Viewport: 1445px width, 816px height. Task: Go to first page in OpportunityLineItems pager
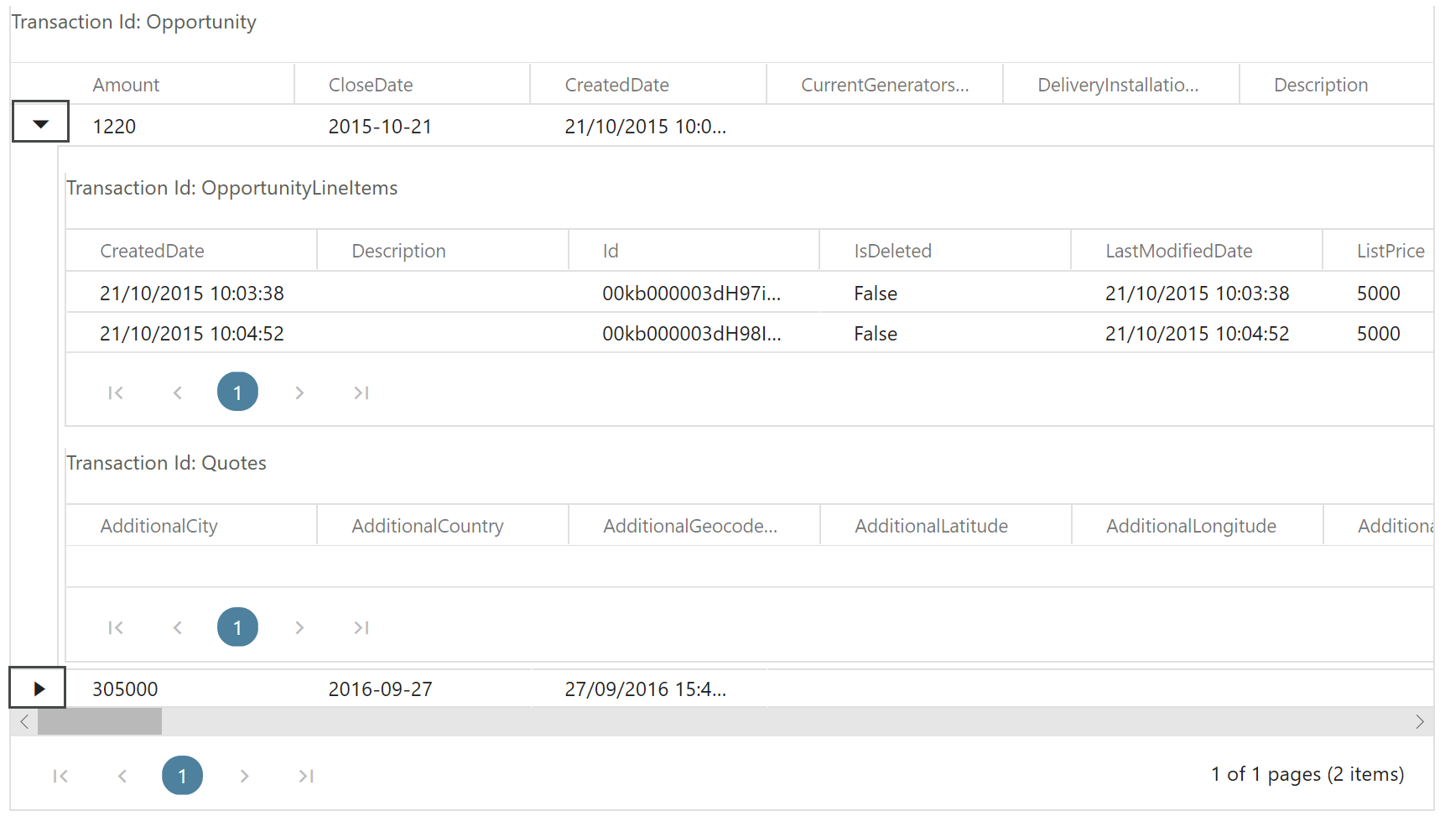point(116,392)
